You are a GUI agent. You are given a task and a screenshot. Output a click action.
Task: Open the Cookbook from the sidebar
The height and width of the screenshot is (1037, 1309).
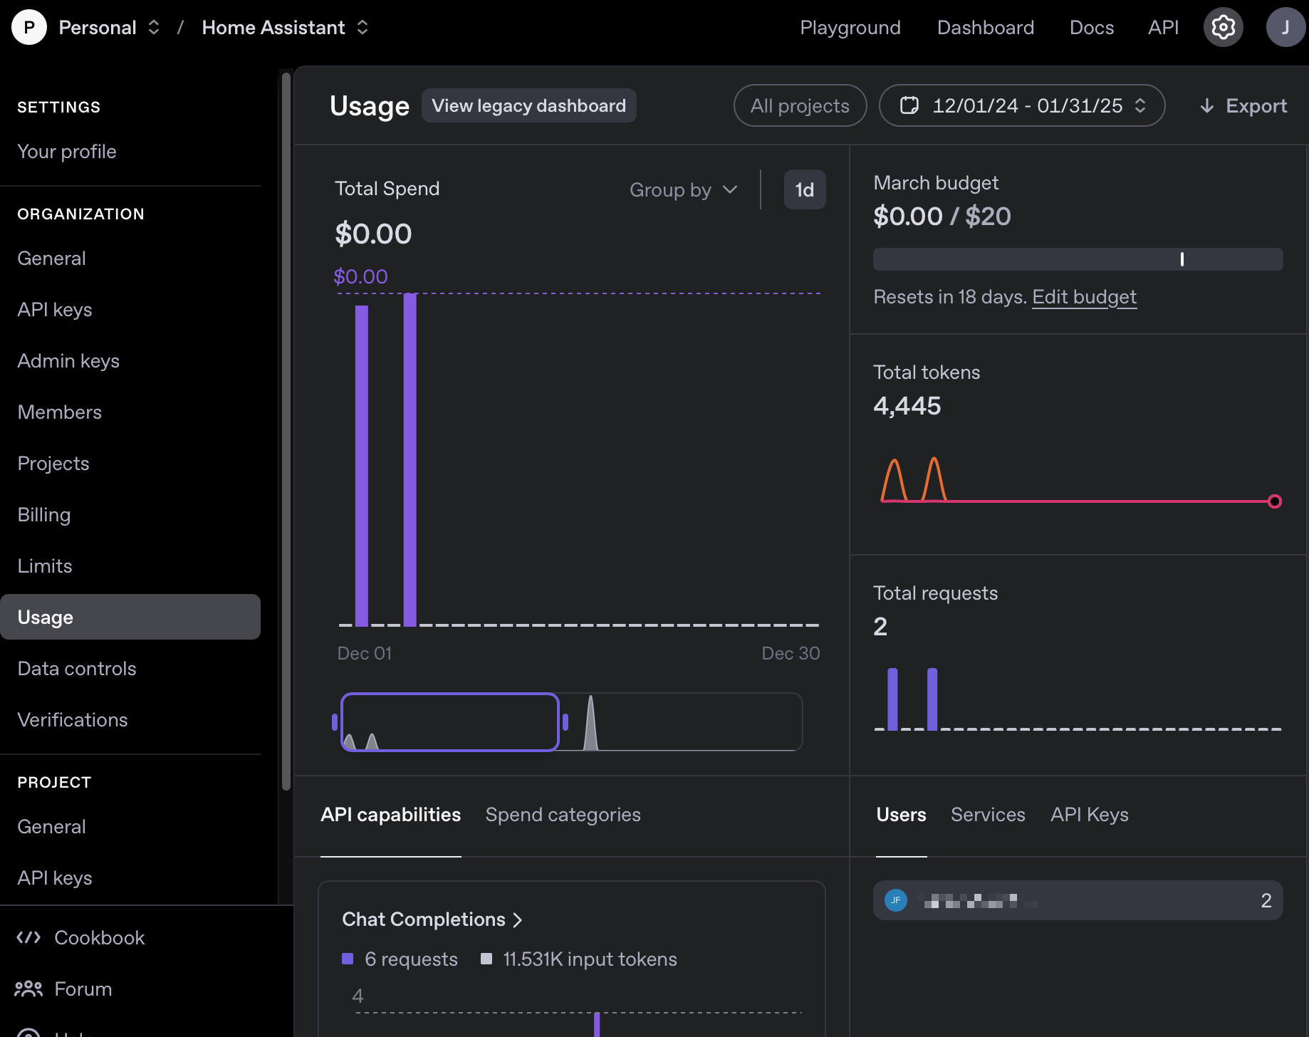click(x=99, y=937)
